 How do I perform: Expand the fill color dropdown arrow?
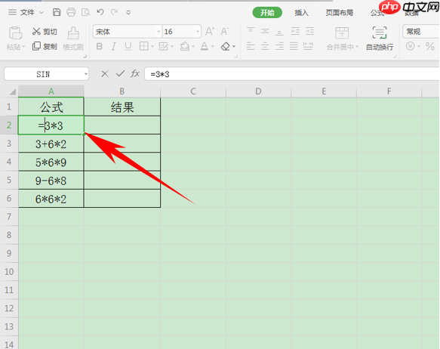[x=193, y=47]
